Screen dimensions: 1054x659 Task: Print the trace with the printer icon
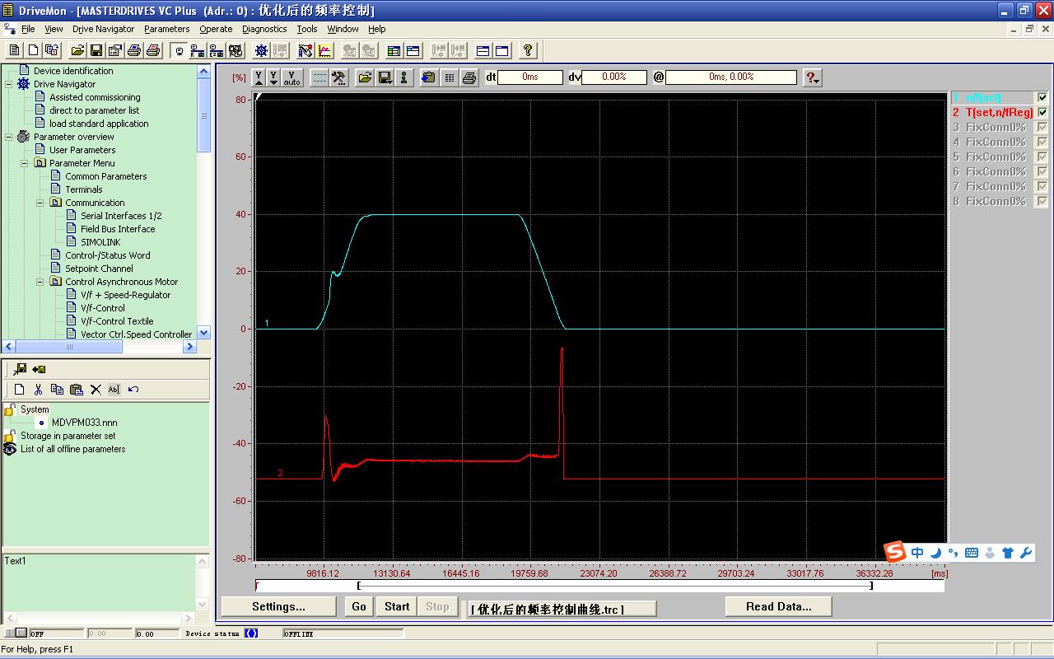click(469, 77)
